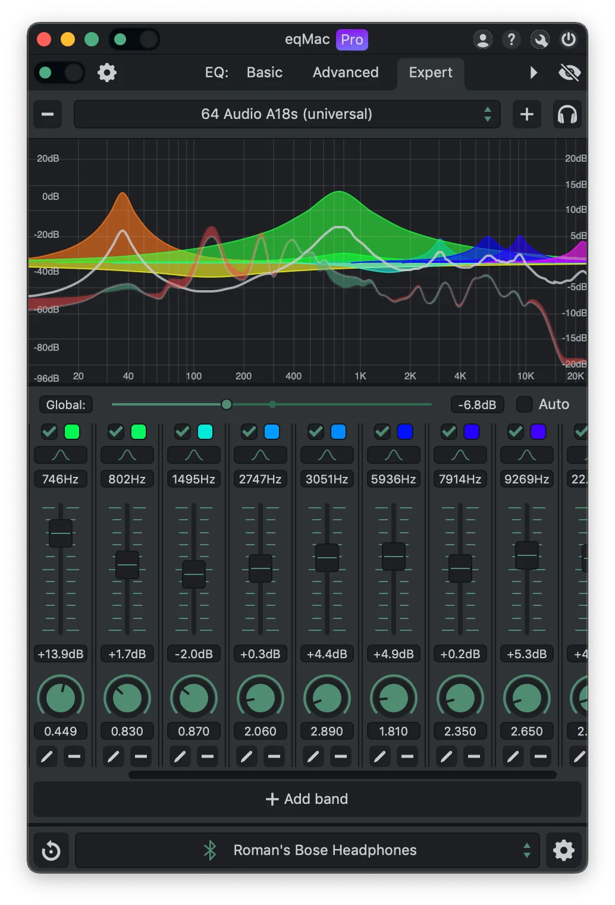Select the Expert EQ tab
This screenshot has width=615, height=905.
pos(431,73)
